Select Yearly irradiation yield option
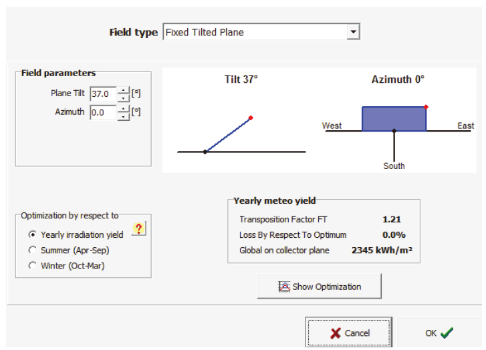The height and width of the screenshot is (350, 486). [x=32, y=234]
